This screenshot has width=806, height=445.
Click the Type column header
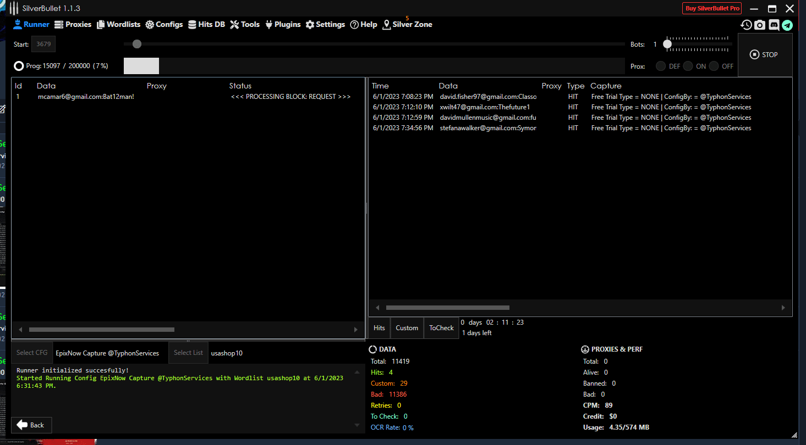click(575, 86)
